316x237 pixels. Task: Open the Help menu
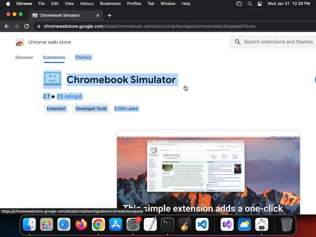tap(186, 4)
